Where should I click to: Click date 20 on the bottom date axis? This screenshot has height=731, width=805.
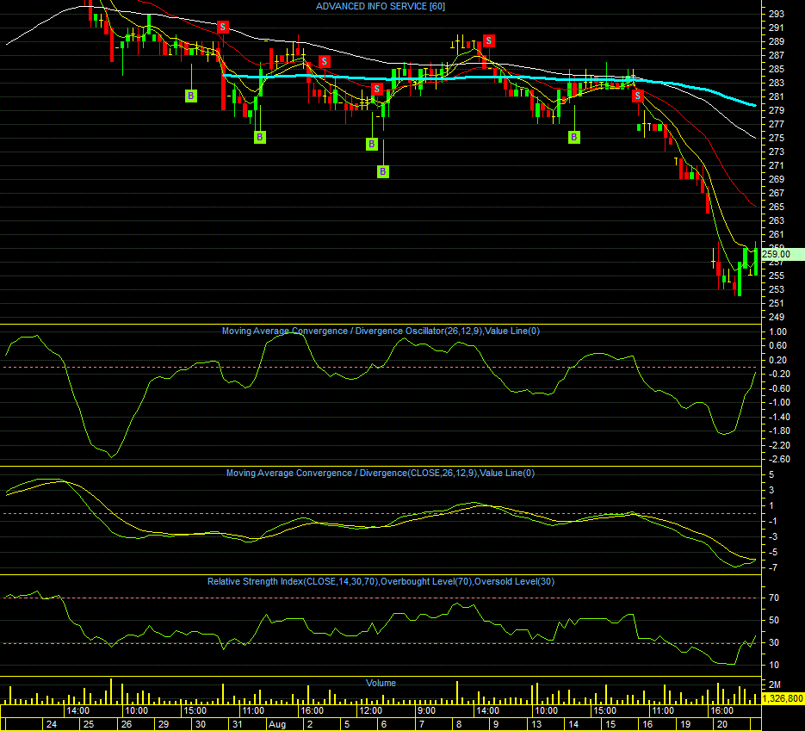pyautogui.click(x=722, y=724)
